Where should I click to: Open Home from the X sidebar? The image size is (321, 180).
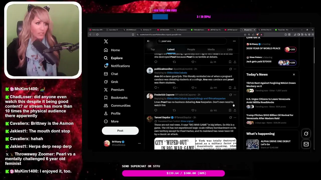[112, 50]
